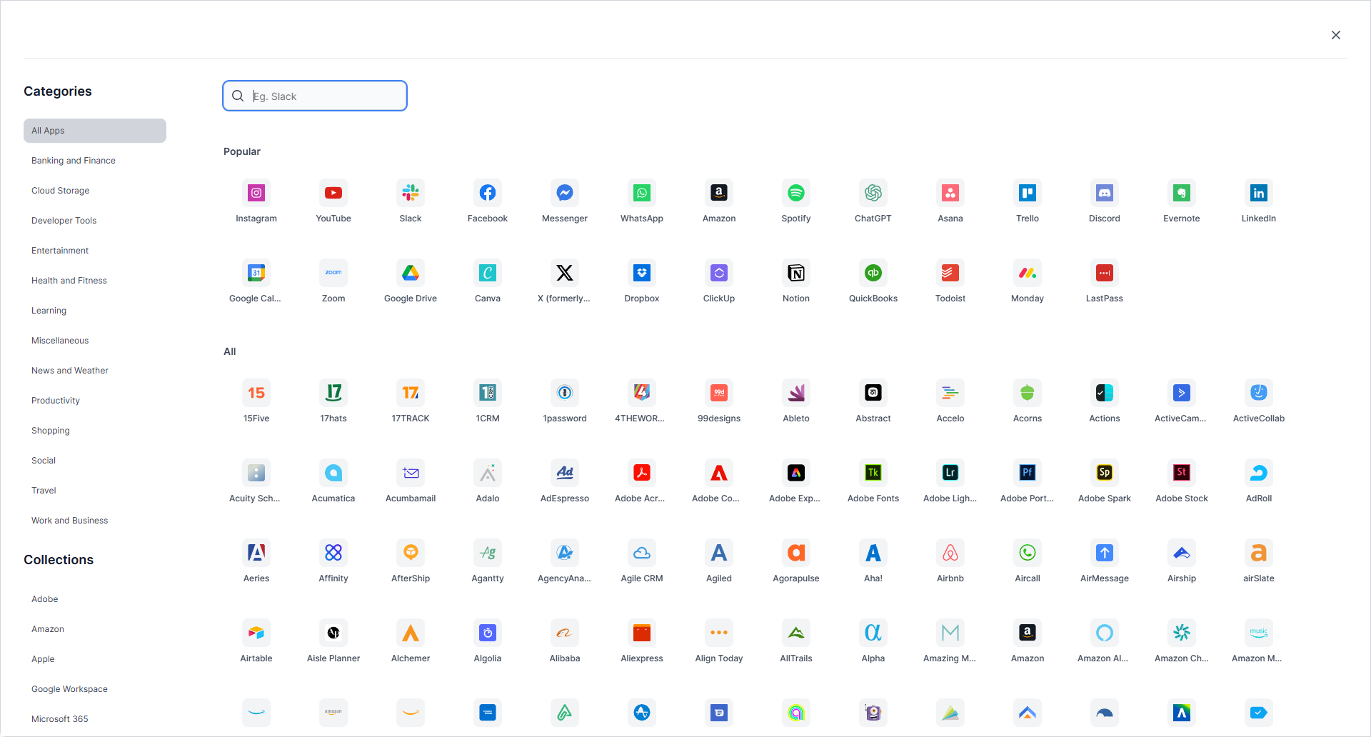Pick the QuickBooks app icon

tap(873, 273)
